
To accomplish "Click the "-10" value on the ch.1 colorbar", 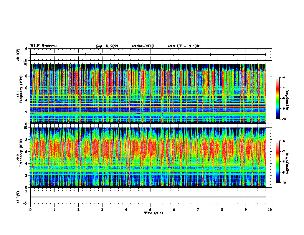I will [284, 119].
